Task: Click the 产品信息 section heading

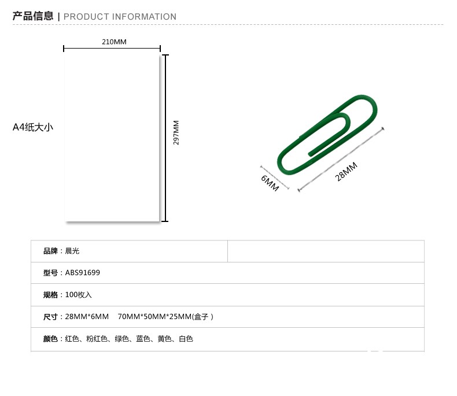Action: 33,16
